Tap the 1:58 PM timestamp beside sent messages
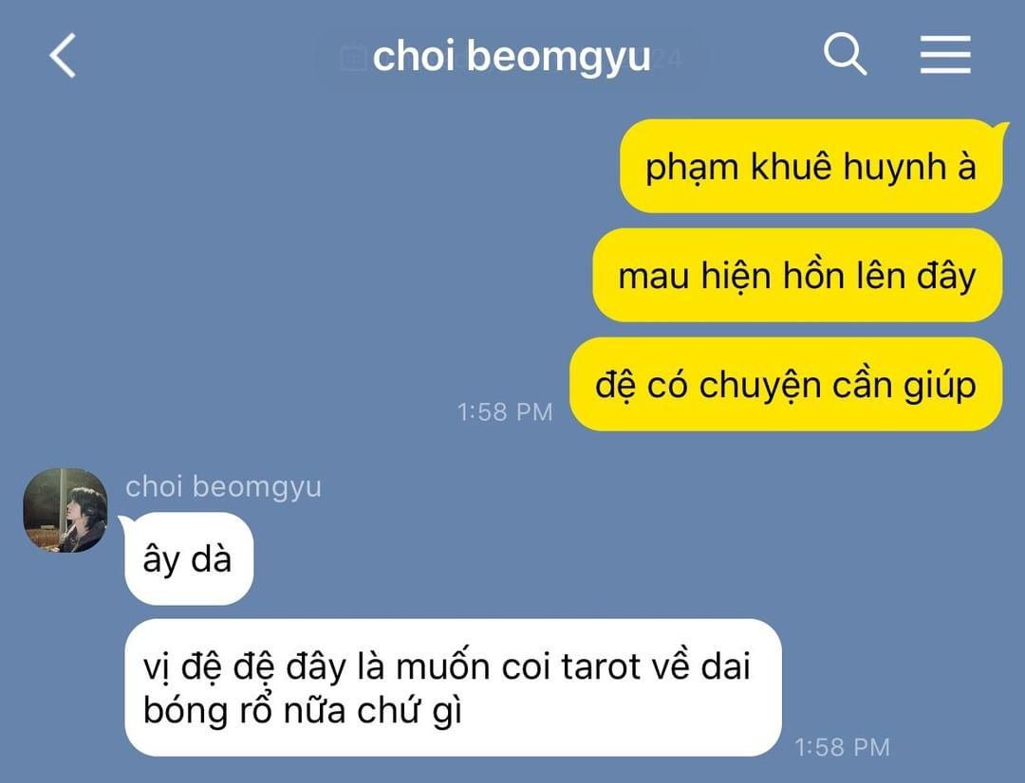Viewport: 1025px width, 783px height. [x=505, y=412]
